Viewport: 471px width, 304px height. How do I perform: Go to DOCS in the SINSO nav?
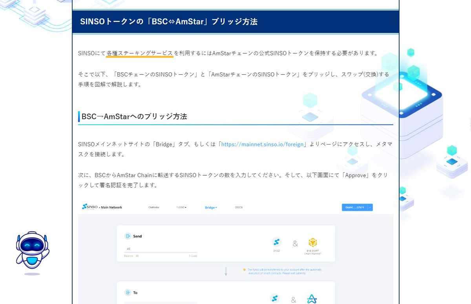pos(239,207)
